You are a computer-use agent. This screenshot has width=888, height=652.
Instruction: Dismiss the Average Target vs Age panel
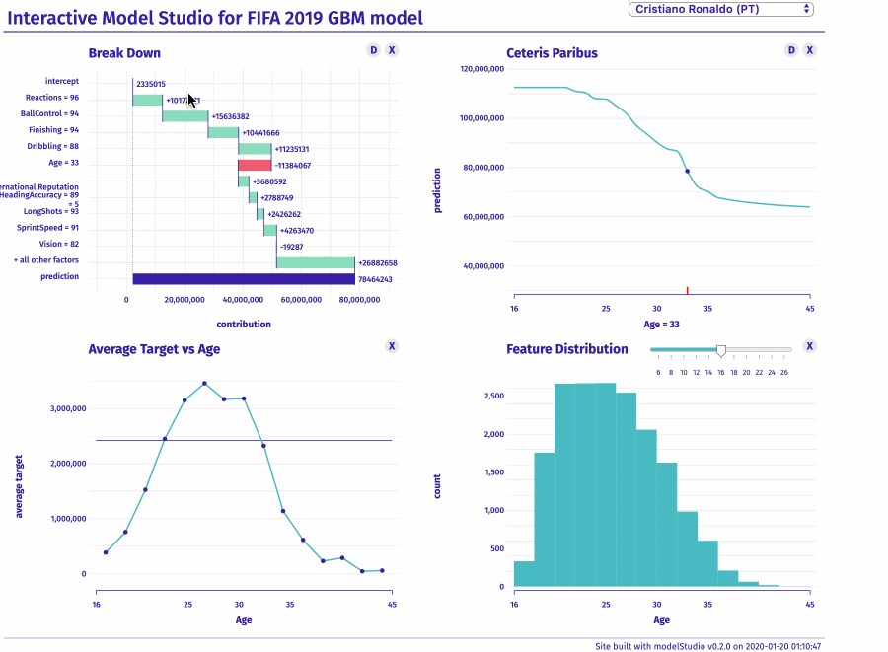point(392,346)
